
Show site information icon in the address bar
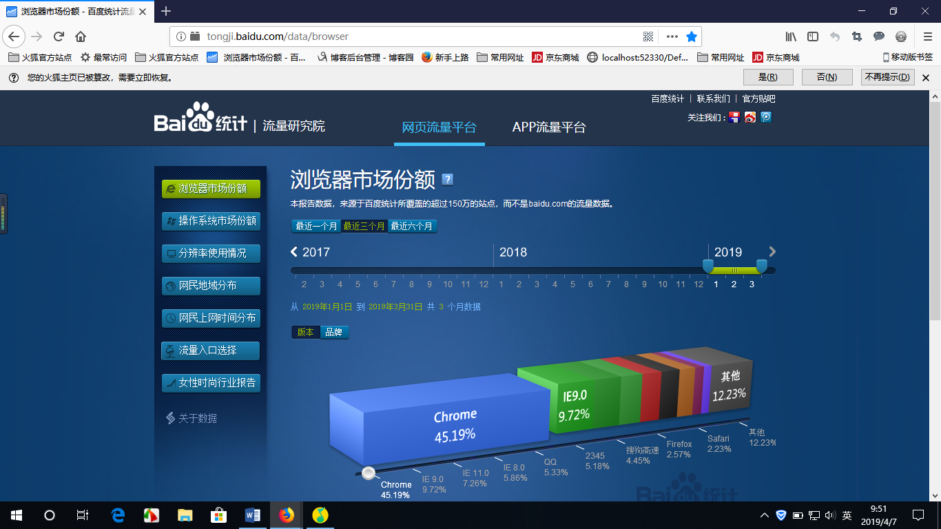(181, 37)
